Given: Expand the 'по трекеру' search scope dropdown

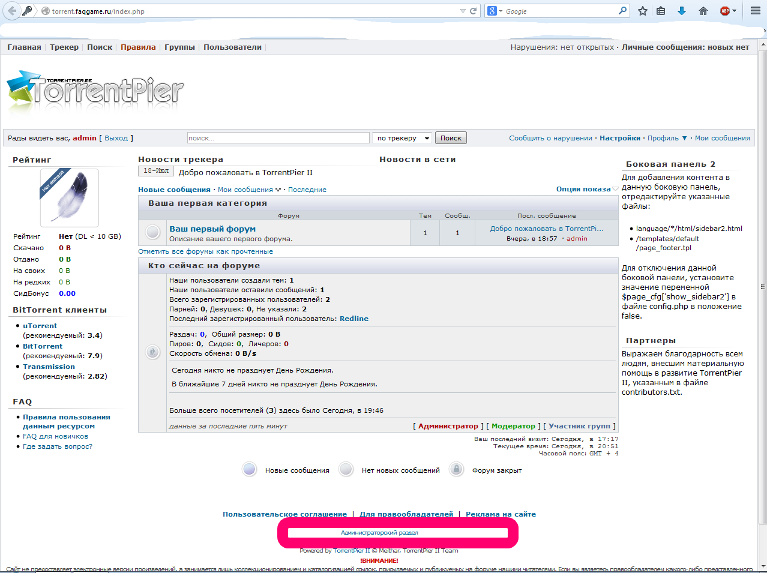Looking at the screenshot, I should coord(402,138).
